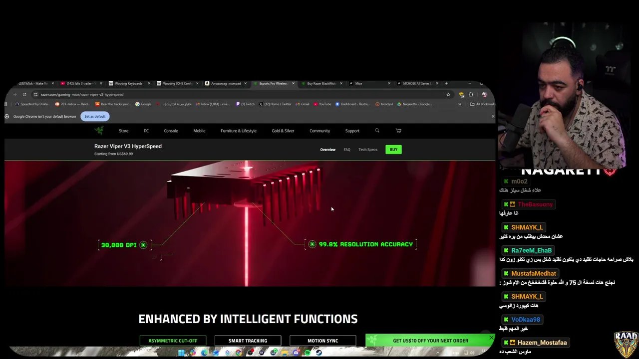
Task: Open Spotify from the taskbar
Action: coord(308,353)
